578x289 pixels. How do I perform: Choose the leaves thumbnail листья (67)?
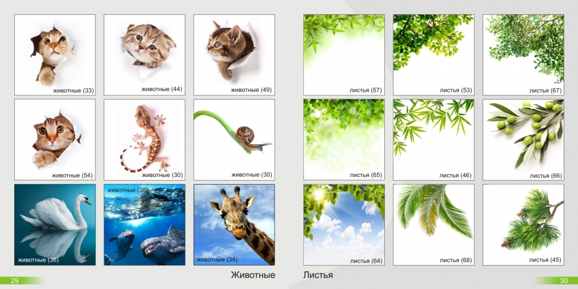(523, 55)
